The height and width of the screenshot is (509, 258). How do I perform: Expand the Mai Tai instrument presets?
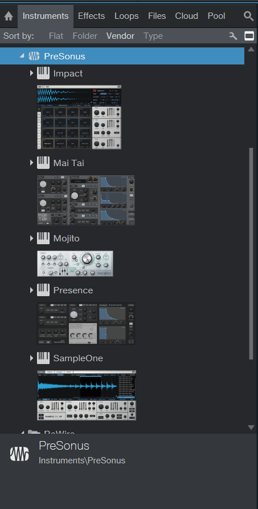[31, 163]
